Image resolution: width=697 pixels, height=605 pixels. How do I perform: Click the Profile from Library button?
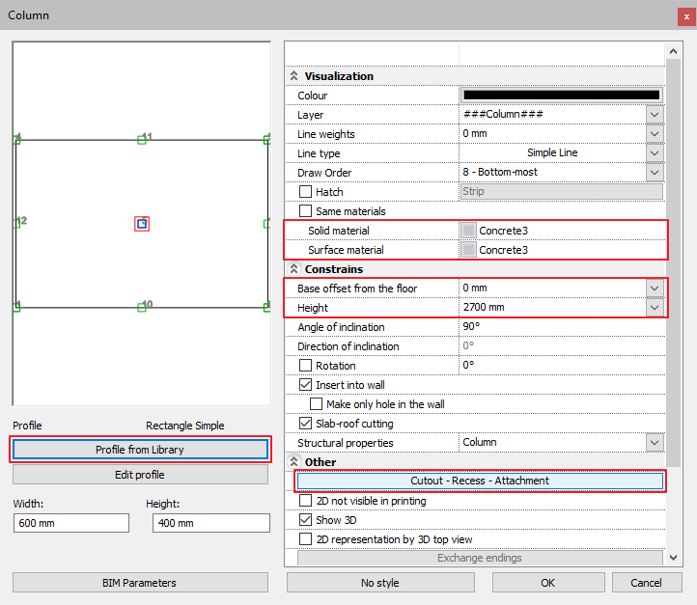point(140,449)
